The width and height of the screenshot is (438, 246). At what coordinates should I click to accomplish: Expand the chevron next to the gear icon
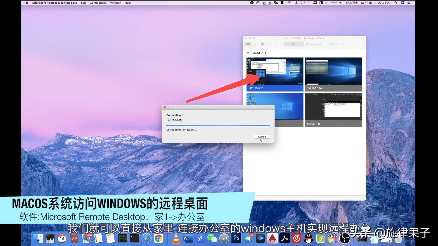tap(267, 44)
